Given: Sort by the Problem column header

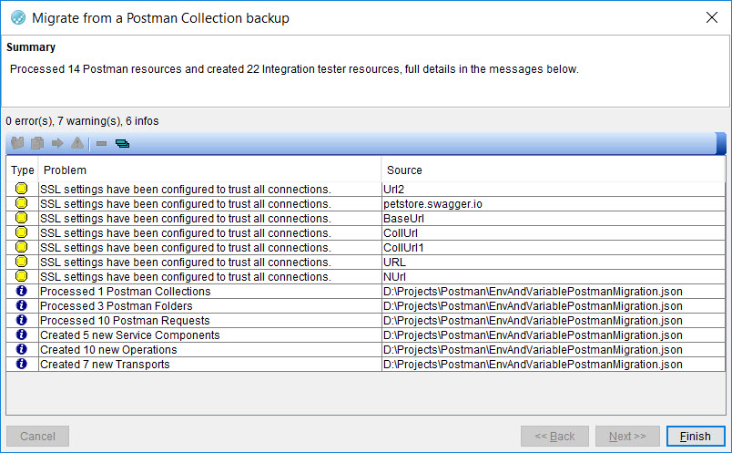Looking at the screenshot, I should point(209,170).
